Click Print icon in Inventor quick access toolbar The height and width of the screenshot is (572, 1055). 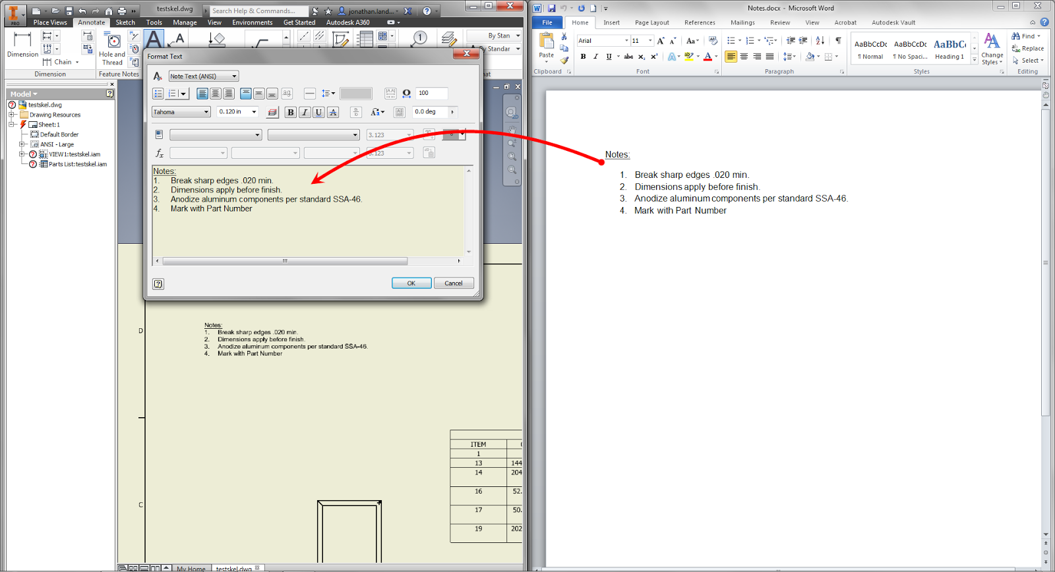tap(122, 11)
